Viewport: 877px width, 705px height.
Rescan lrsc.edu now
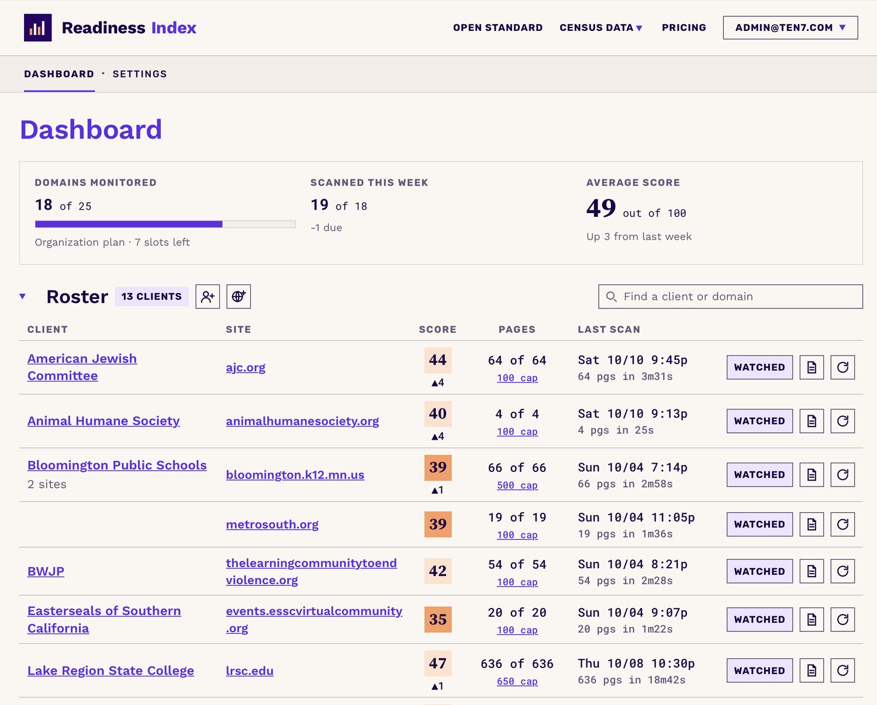[843, 671]
